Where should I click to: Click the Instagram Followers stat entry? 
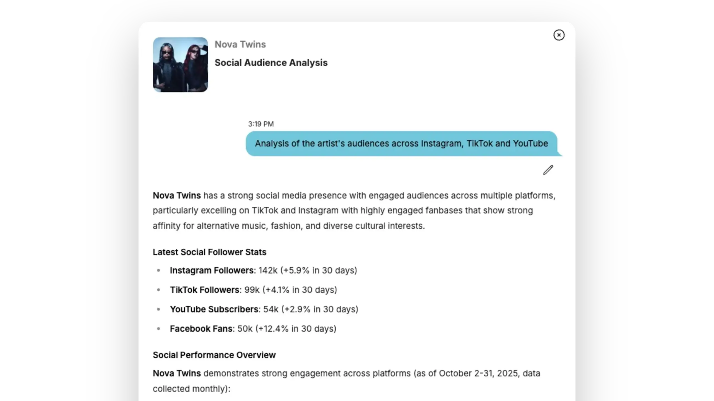coord(263,270)
